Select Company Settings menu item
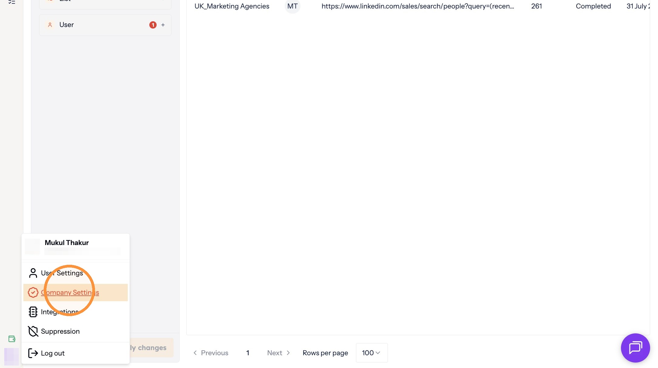The height and width of the screenshot is (368, 658). coord(76,292)
